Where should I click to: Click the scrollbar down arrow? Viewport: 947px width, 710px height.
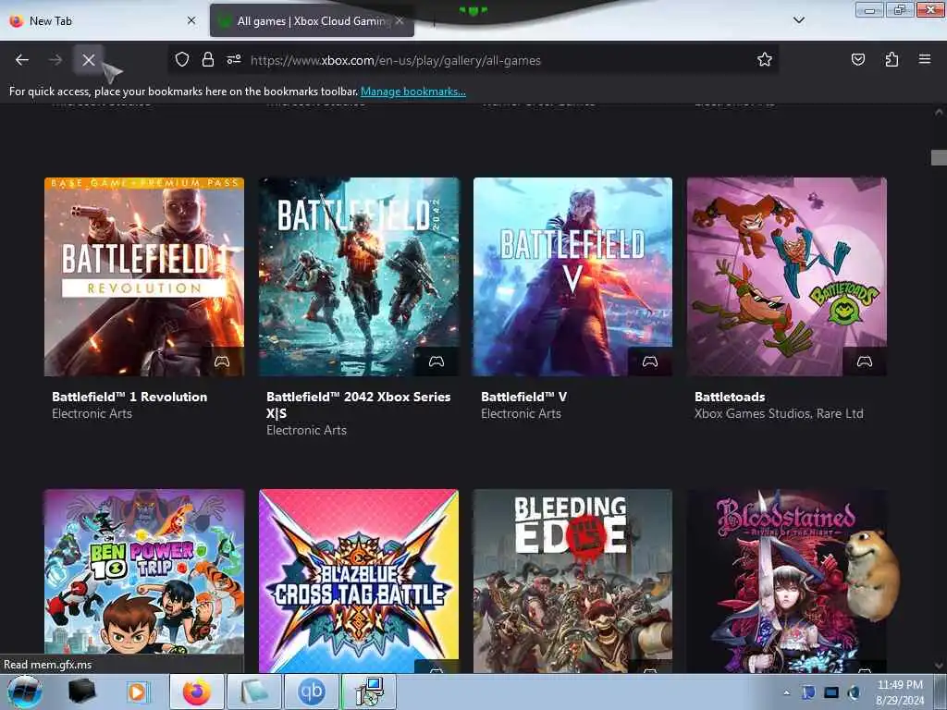939,666
